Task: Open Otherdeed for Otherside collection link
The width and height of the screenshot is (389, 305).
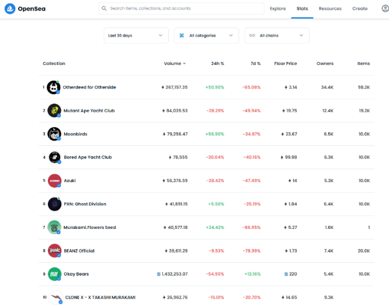Action: [x=89, y=87]
